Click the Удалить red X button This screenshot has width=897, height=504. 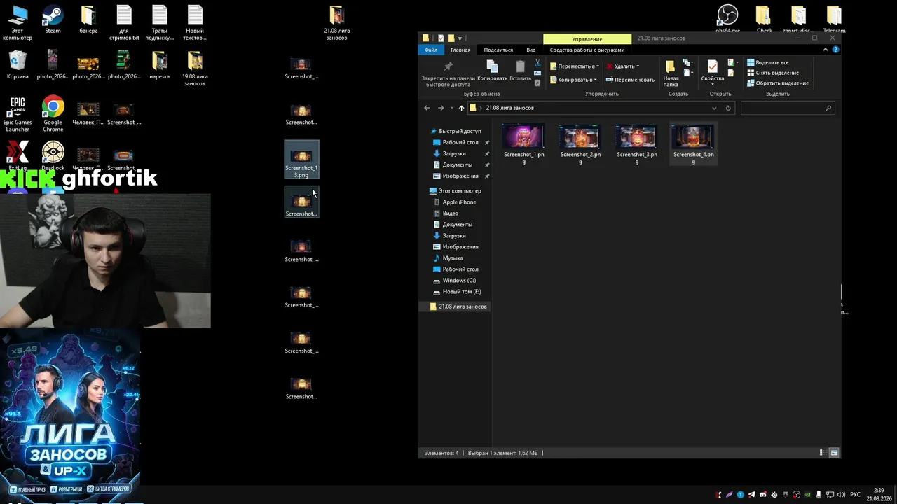point(623,66)
